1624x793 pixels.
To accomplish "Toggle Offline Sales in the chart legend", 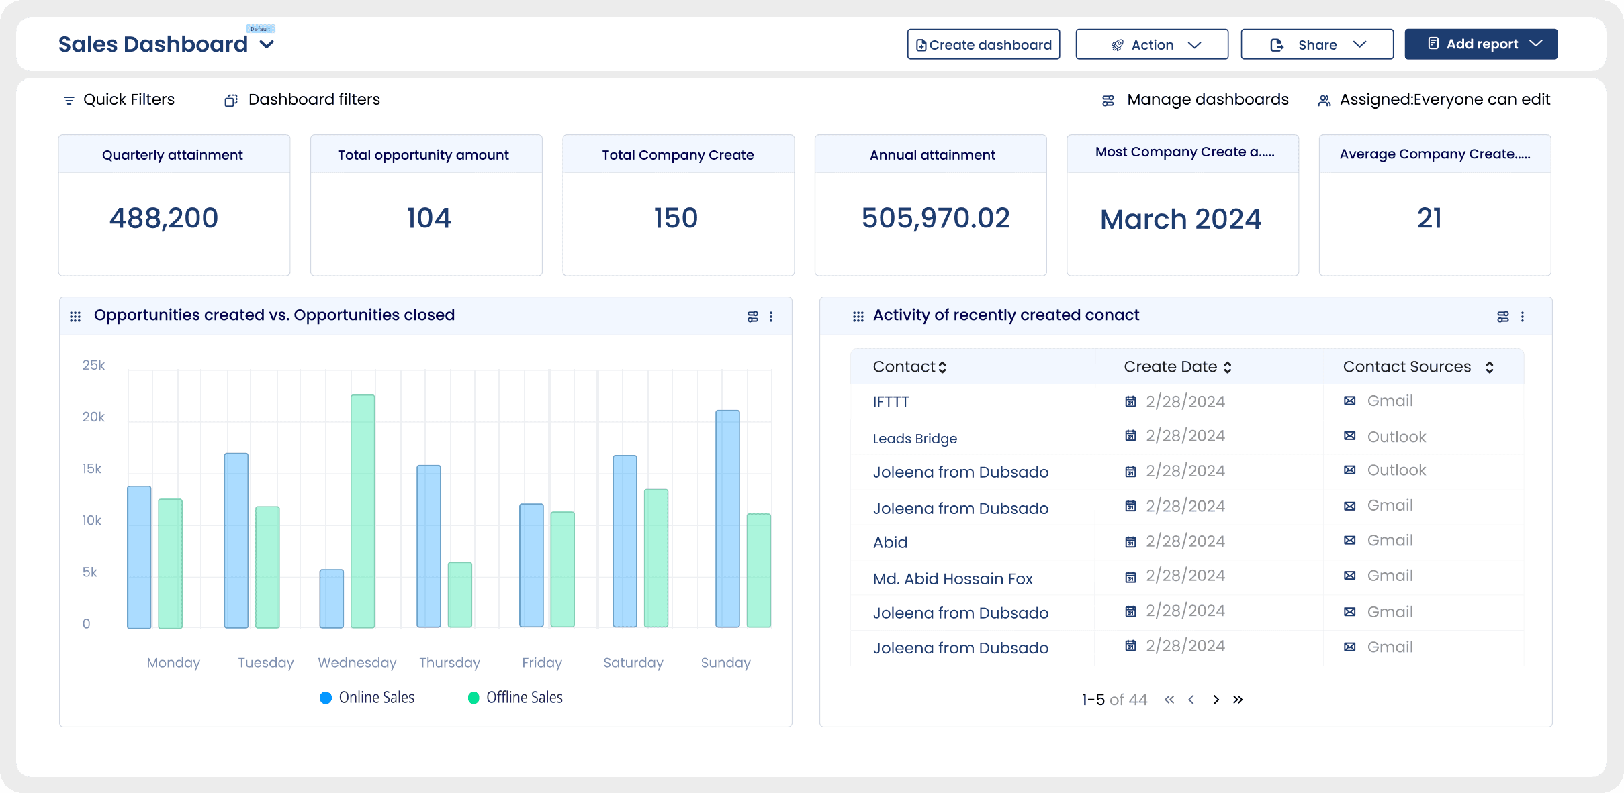I will [514, 697].
